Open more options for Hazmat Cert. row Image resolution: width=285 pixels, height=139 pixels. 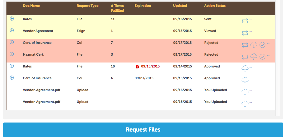[x=268, y=55]
